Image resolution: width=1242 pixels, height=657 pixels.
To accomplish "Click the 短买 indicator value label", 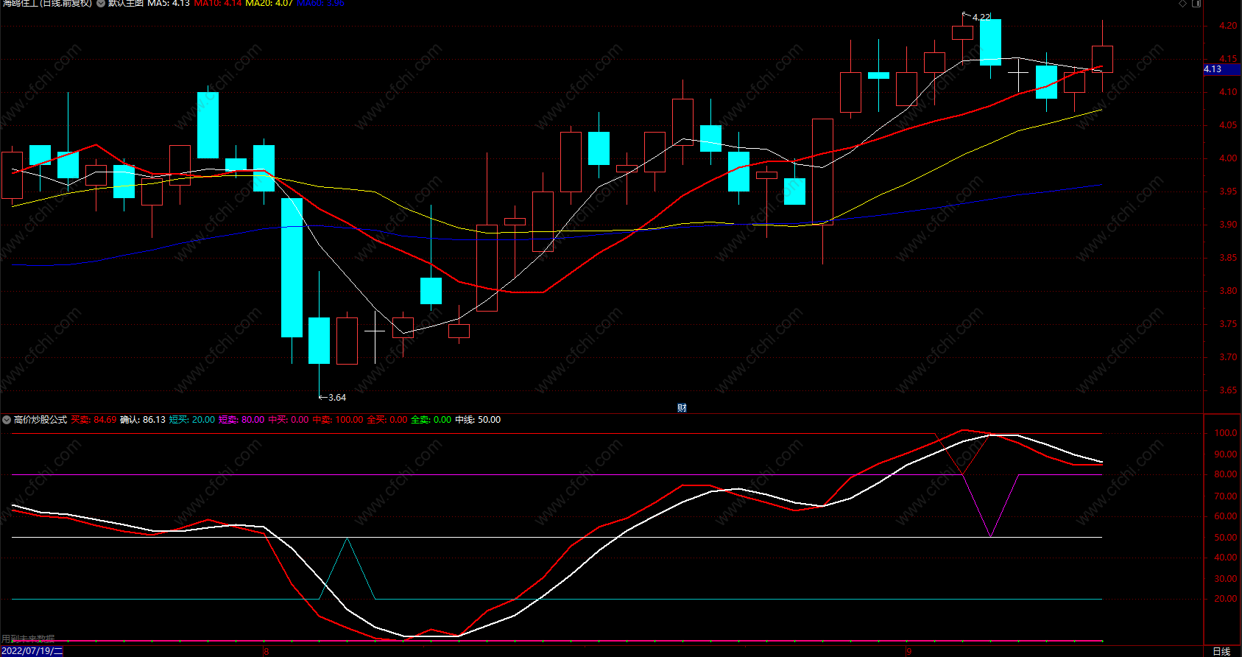I will pos(192,420).
